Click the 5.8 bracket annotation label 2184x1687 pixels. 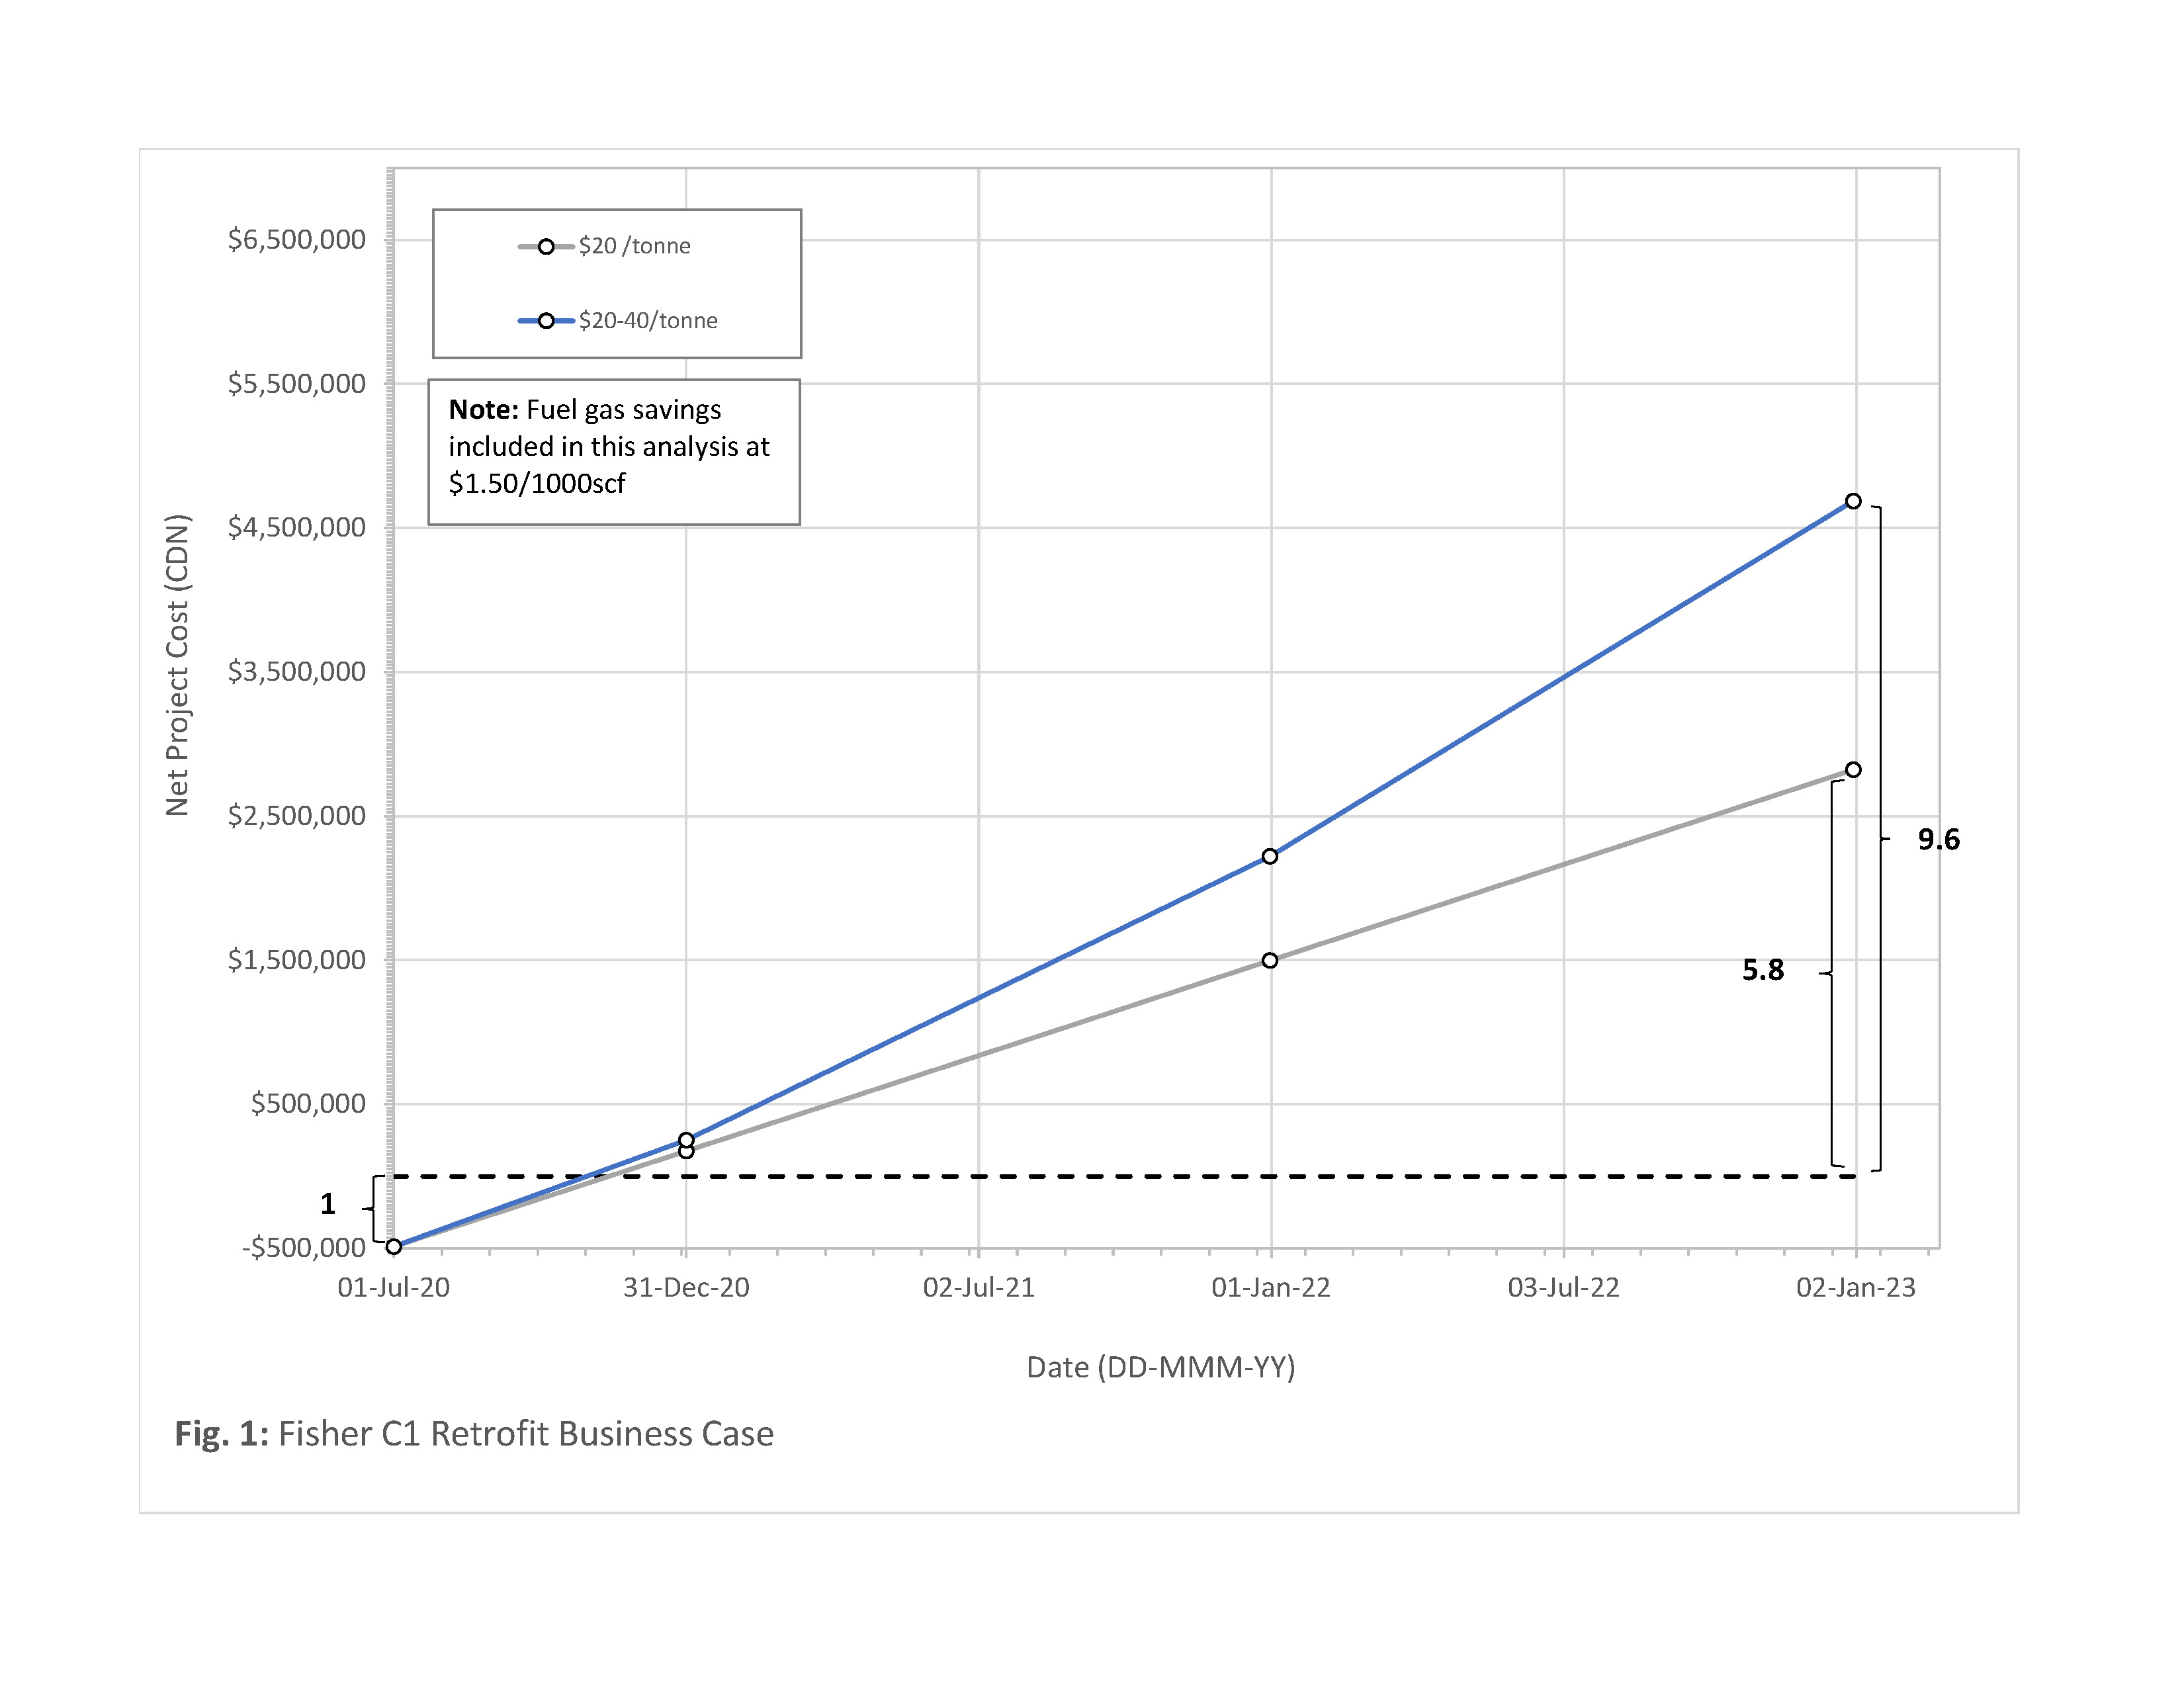1763,970
